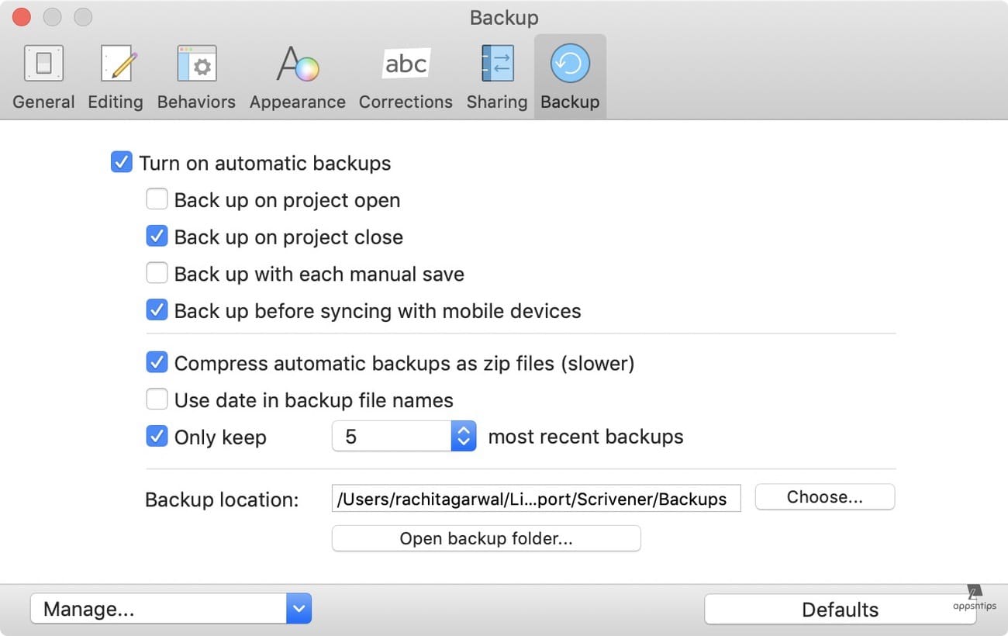Check use date in backup file names
Screen dimensions: 1008x636
coord(157,399)
